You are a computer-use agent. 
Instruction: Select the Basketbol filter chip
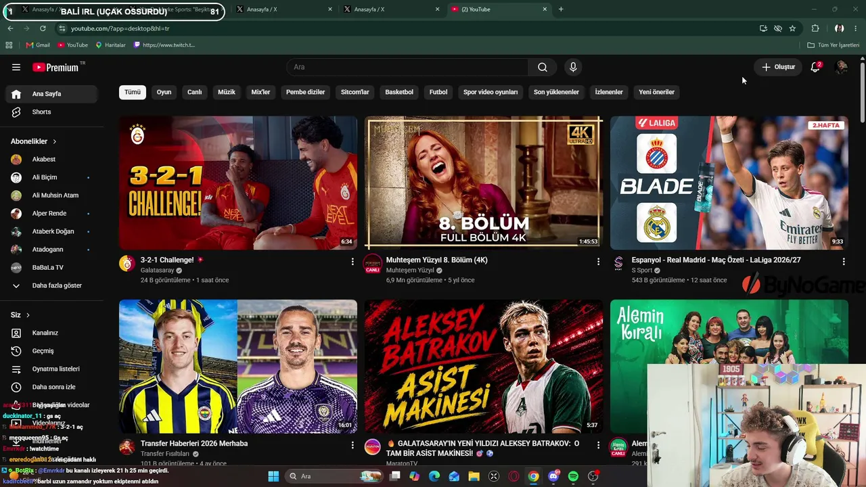pos(399,92)
